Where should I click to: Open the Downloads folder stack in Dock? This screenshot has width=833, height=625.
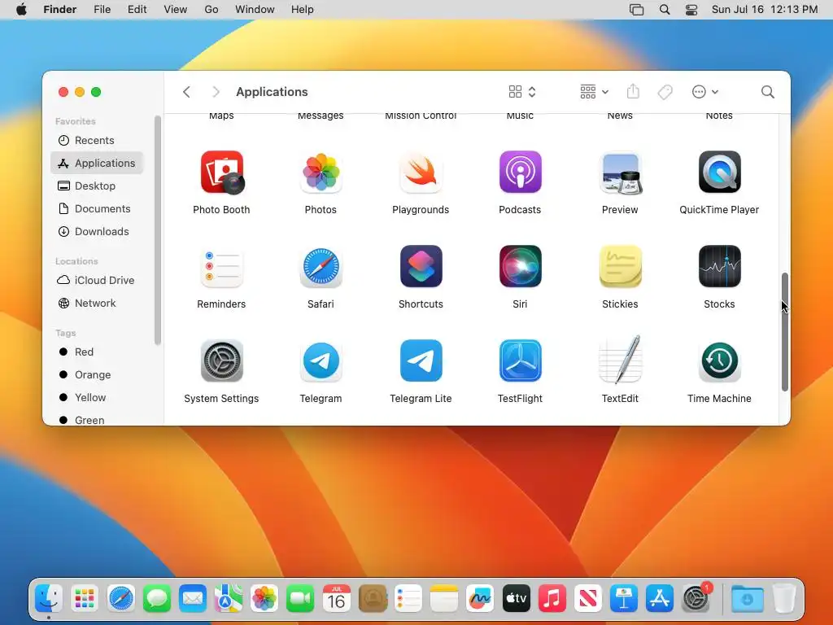pyautogui.click(x=748, y=599)
